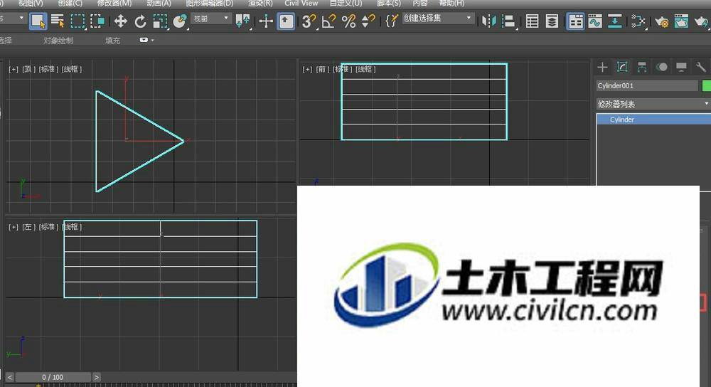
Task: Toggle 3D snaps
Action: tap(309, 21)
